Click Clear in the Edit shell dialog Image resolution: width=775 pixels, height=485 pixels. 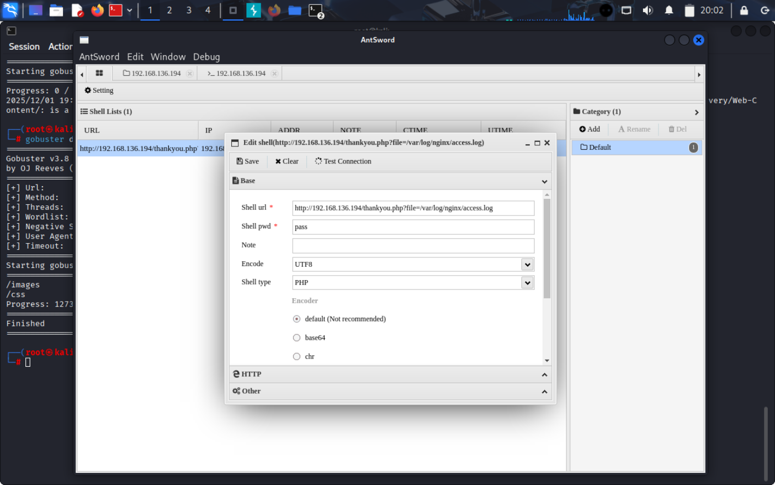[x=287, y=161]
